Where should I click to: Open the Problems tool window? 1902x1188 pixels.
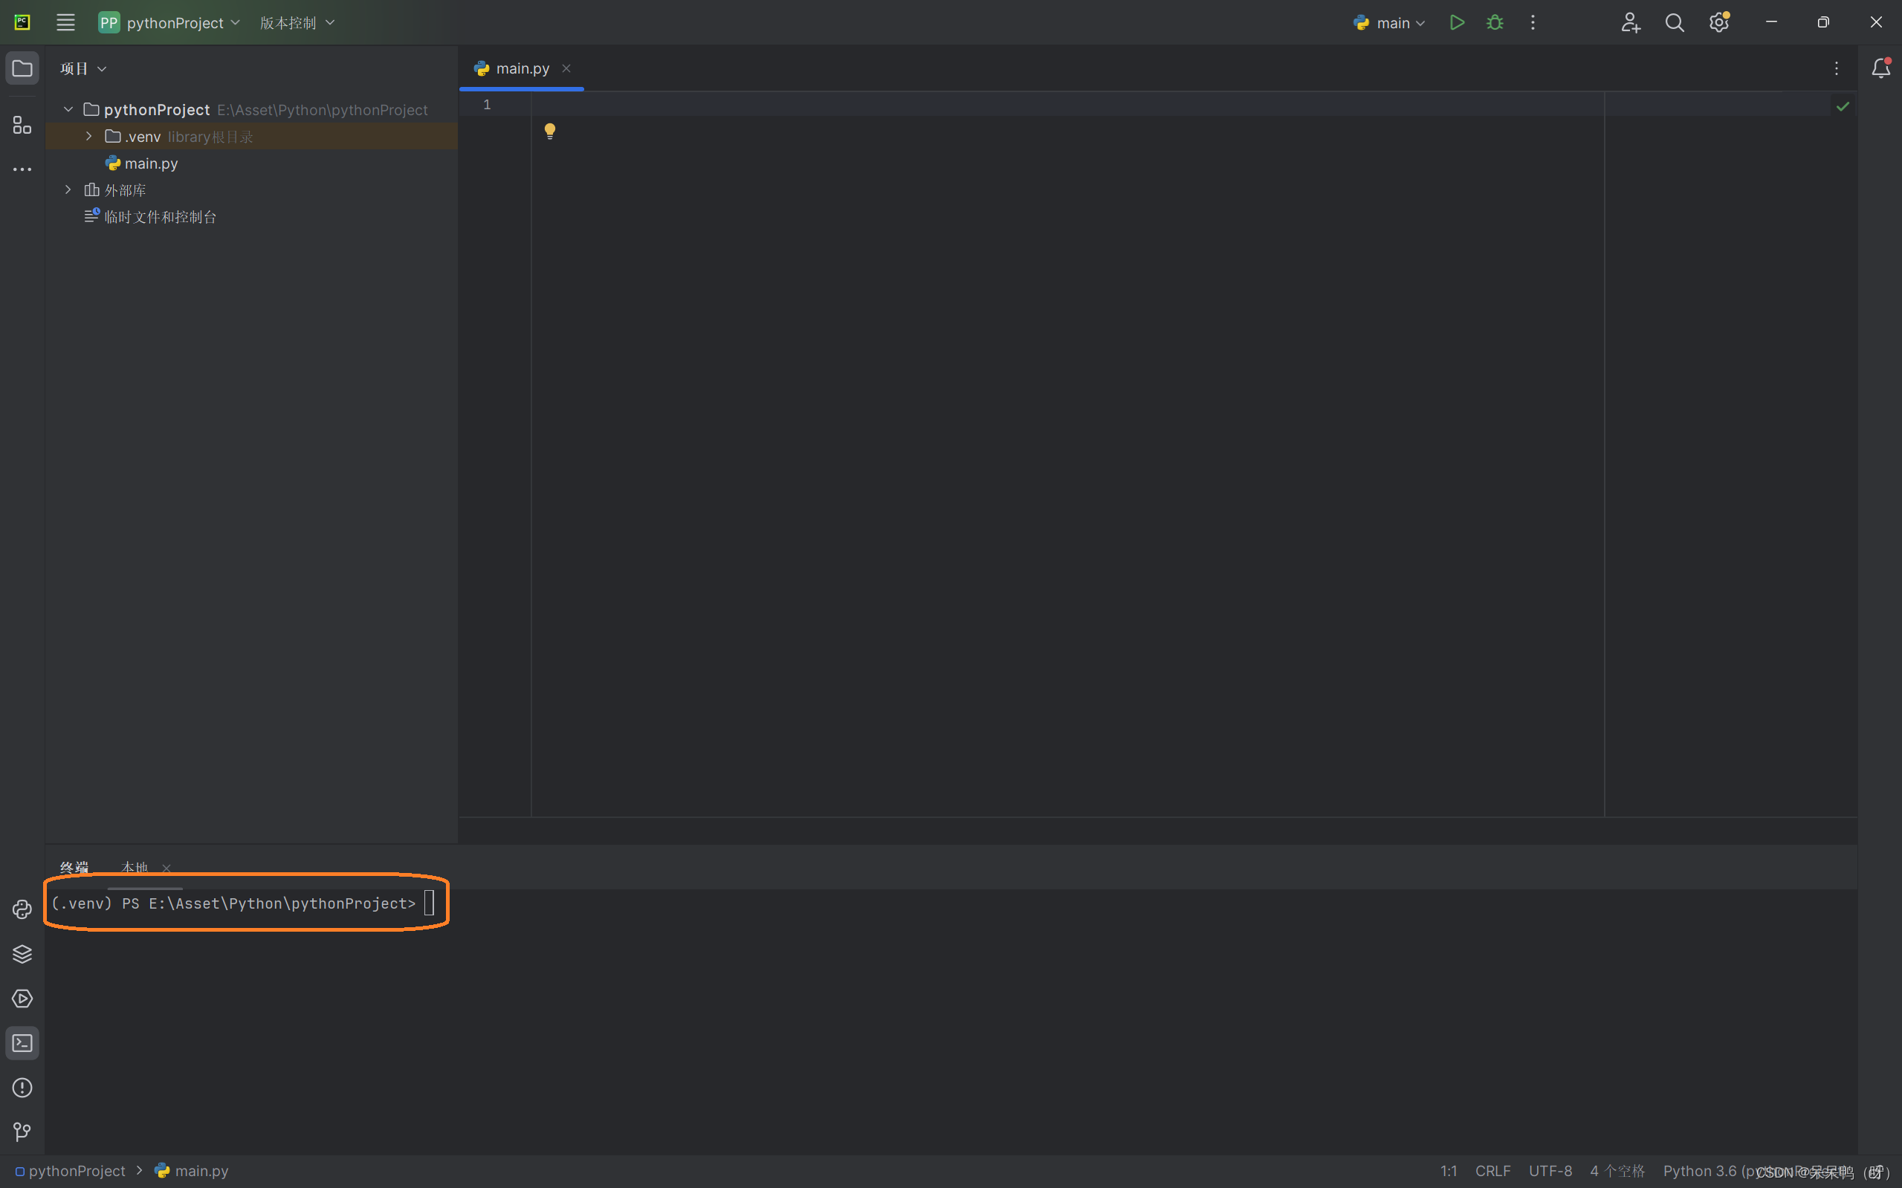[22, 1088]
